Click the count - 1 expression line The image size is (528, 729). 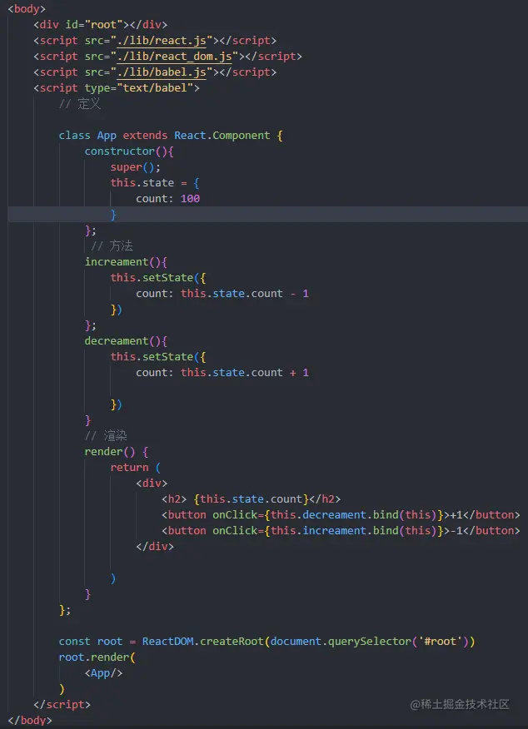pyautogui.click(x=222, y=294)
